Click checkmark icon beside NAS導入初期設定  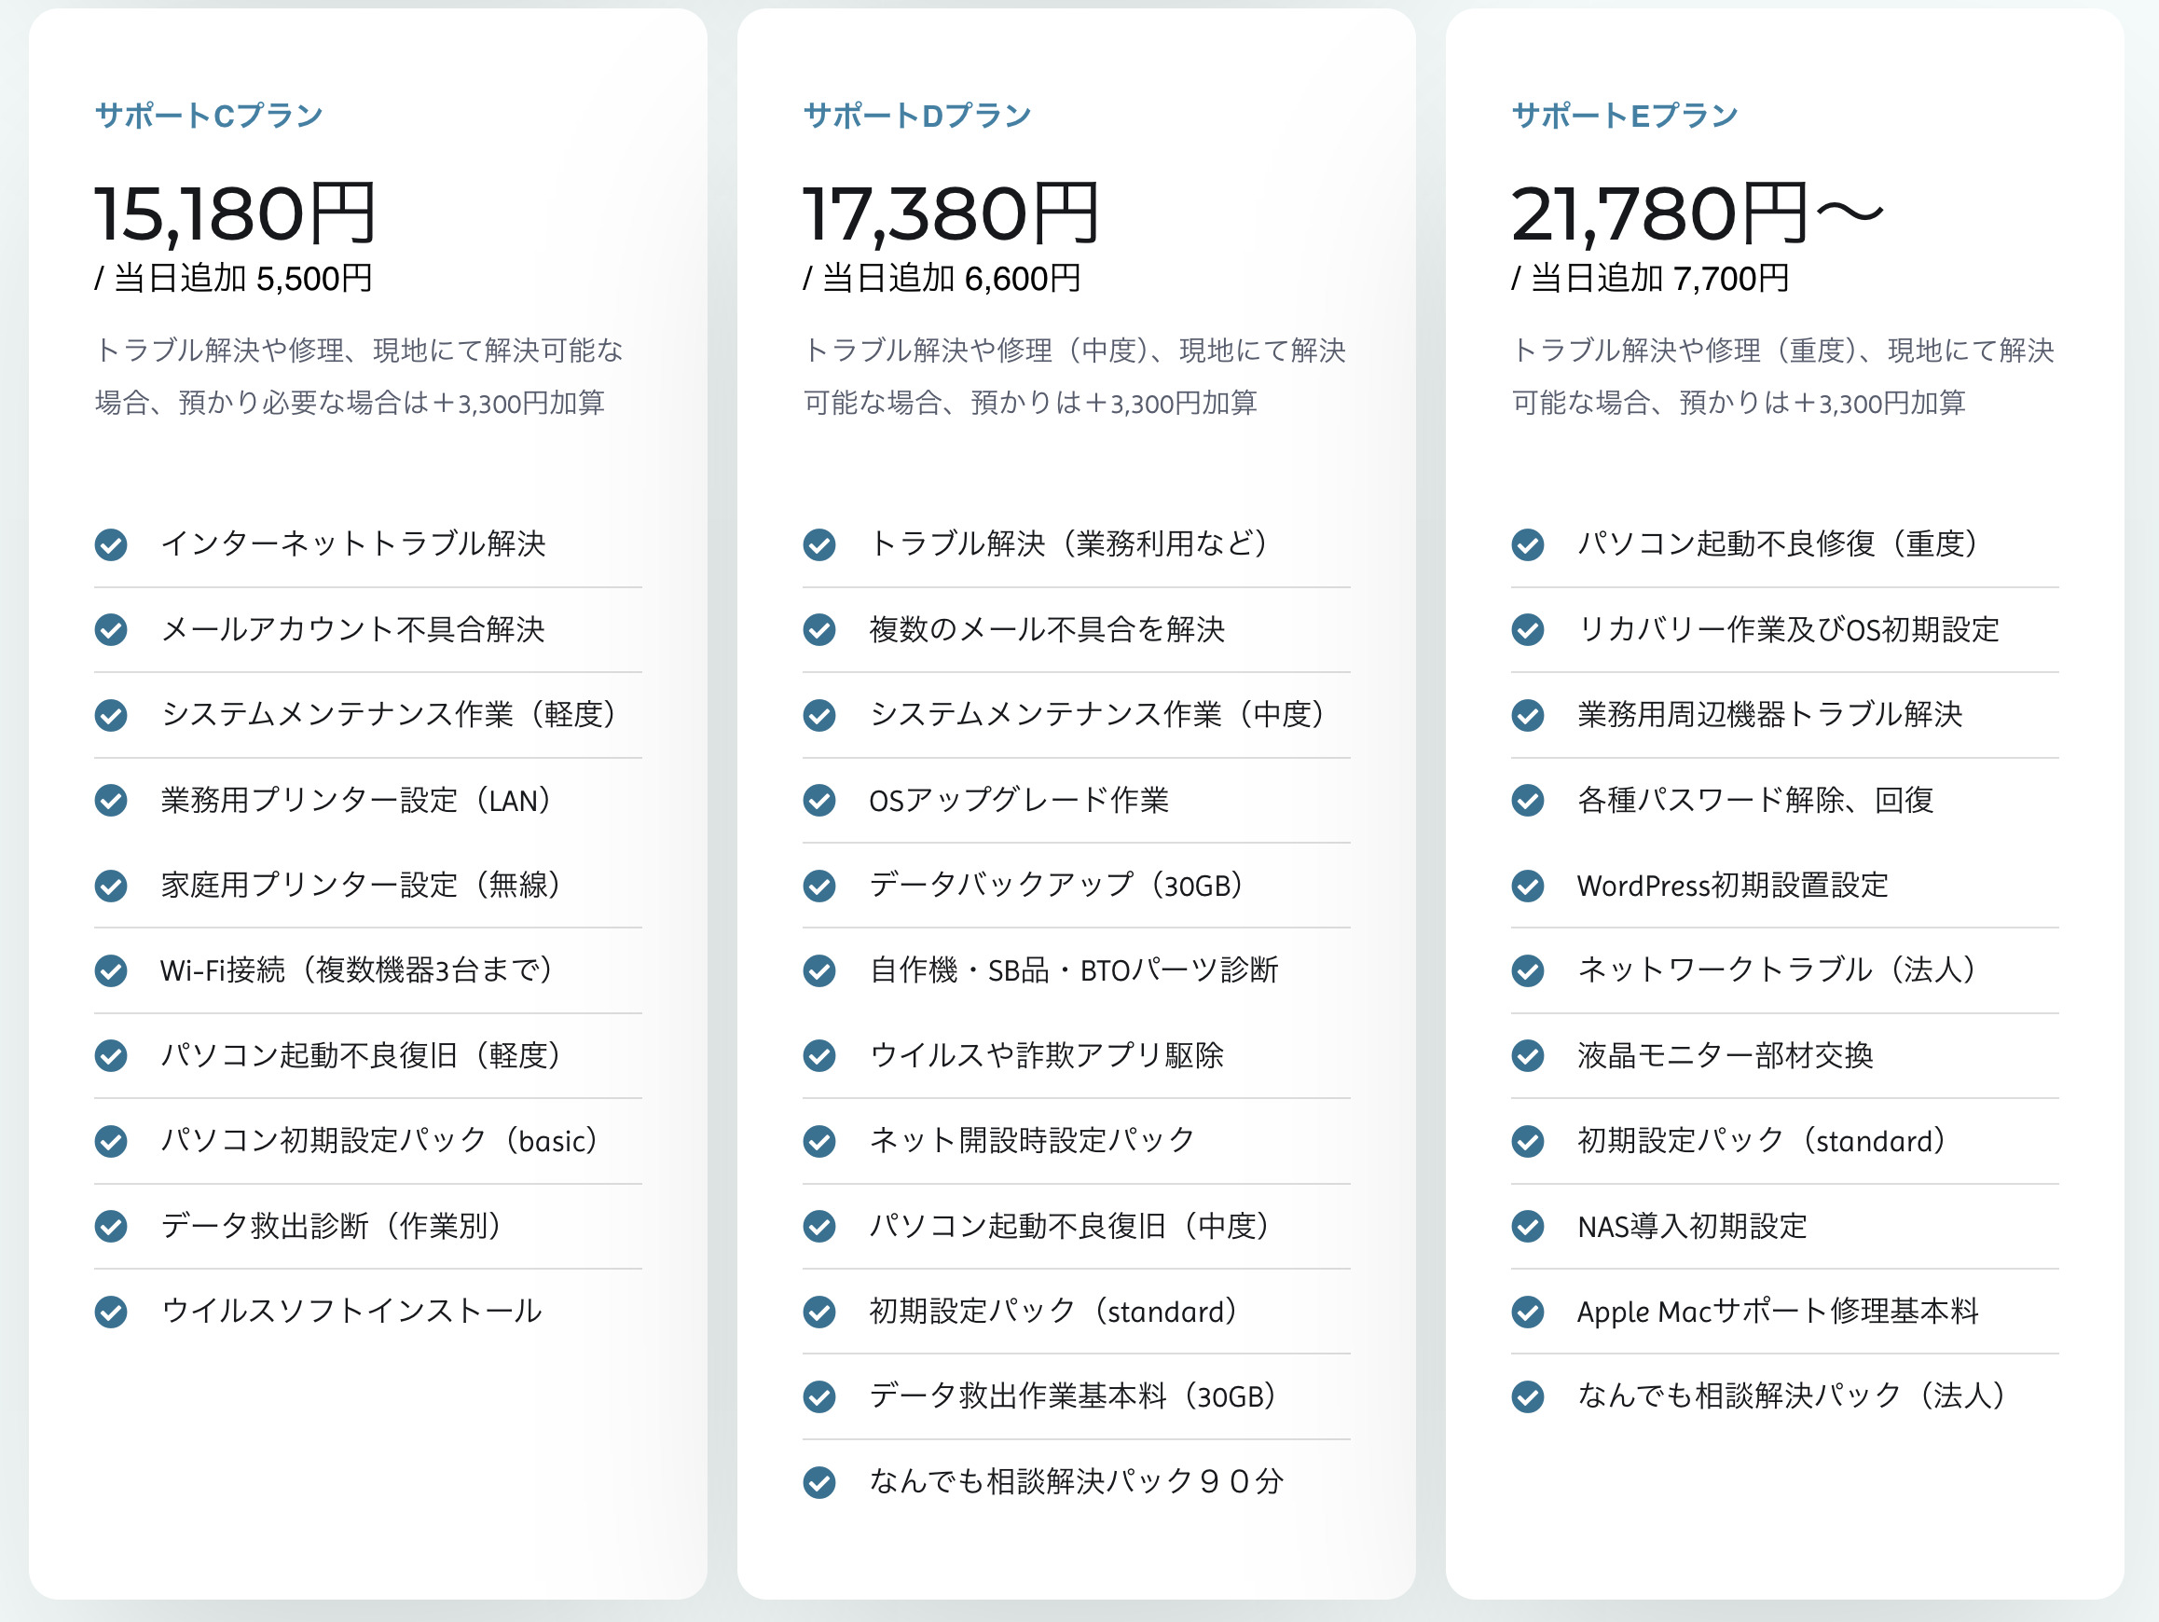pos(1528,1227)
